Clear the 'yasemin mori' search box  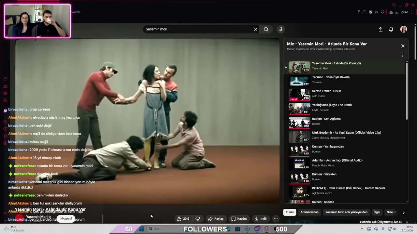256,29
